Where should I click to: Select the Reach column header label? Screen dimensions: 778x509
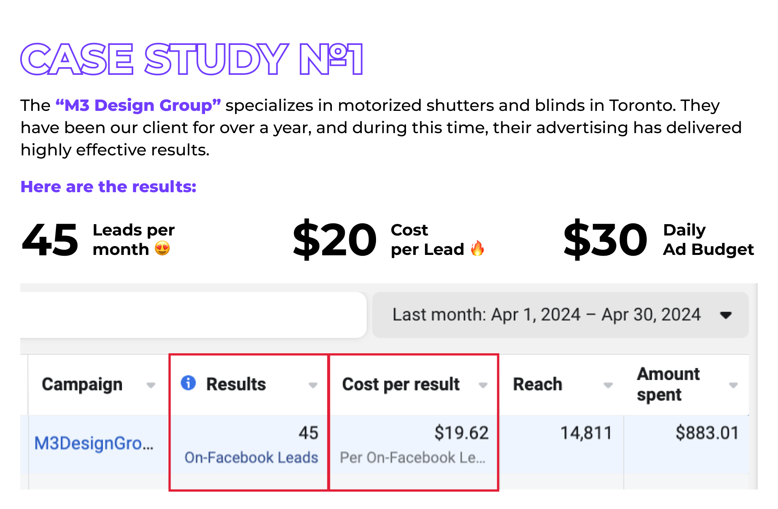(x=537, y=384)
